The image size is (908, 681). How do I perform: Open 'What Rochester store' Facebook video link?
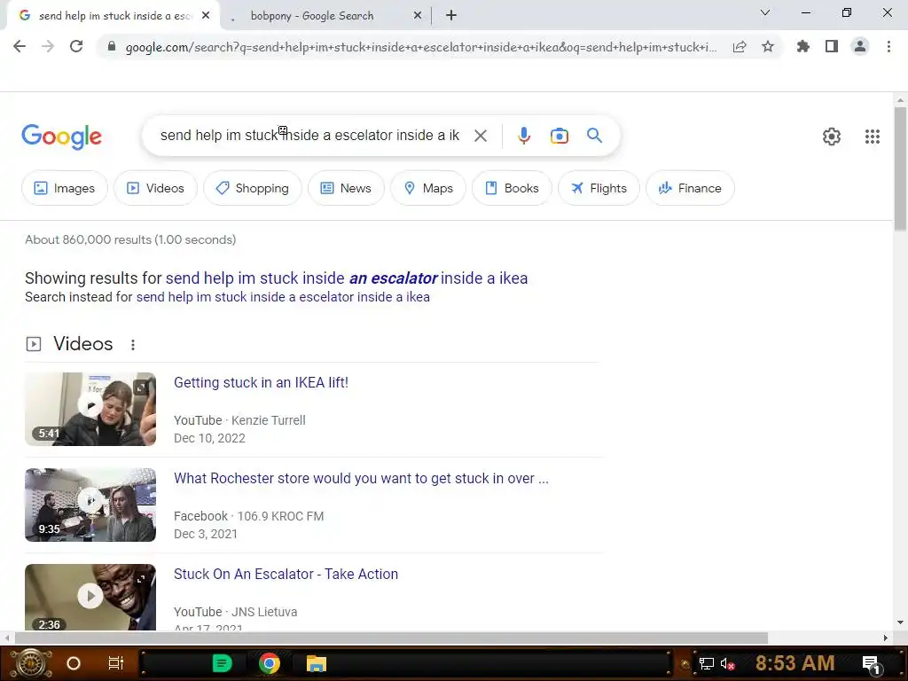361,478
